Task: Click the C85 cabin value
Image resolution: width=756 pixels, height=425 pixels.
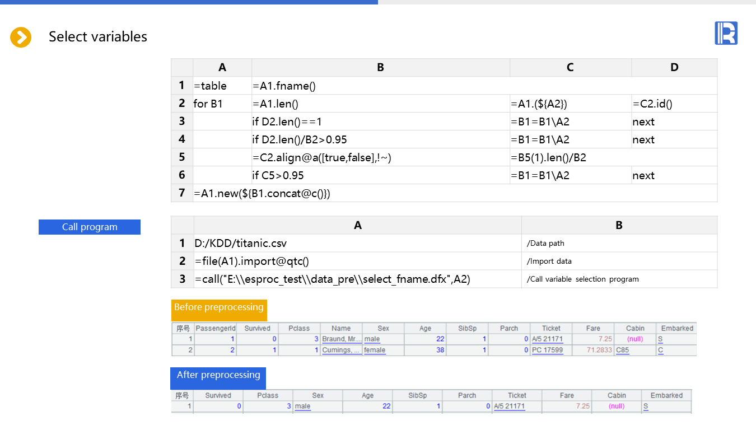Action: pos(622,351)
